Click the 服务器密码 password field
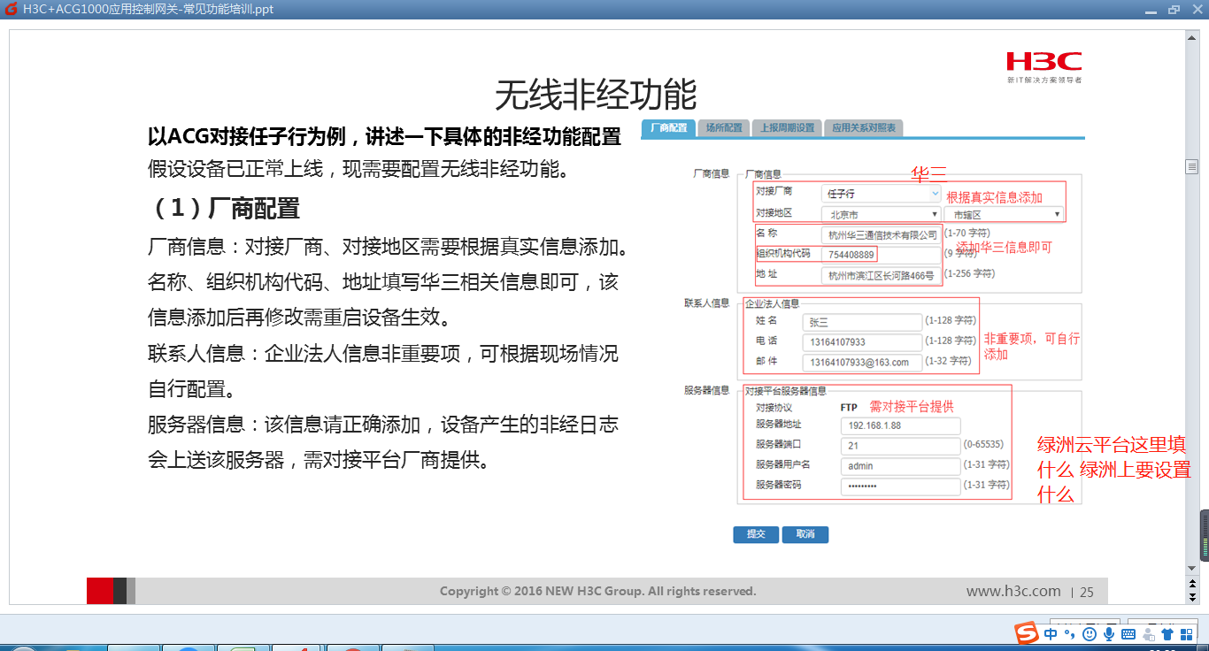This screenshot has width=1209, height=651. [x=899, y=486]
